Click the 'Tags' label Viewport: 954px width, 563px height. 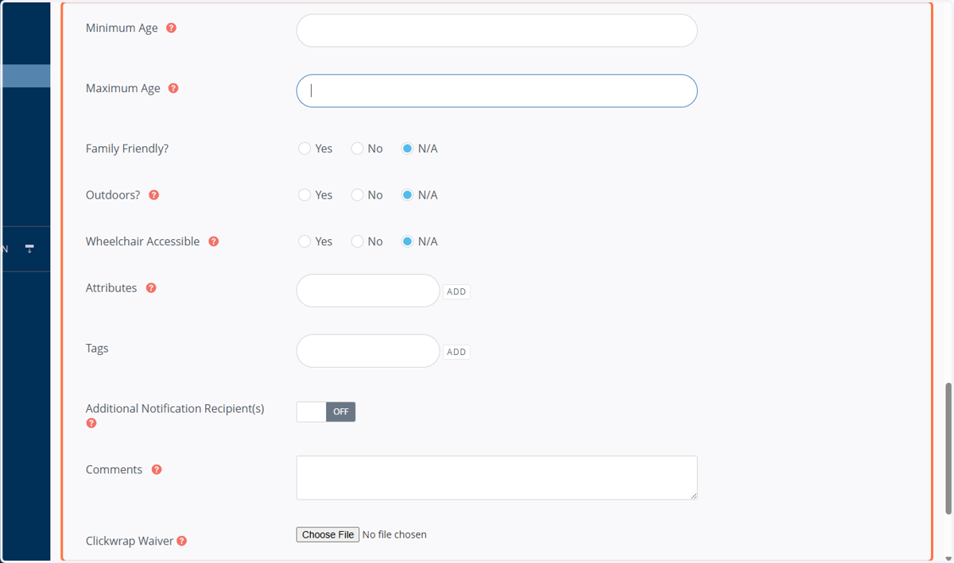97,348
